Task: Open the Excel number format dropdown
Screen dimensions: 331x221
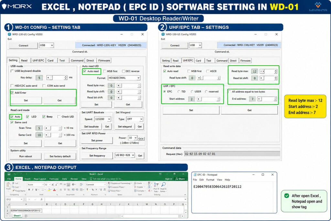Action: [x=105, y=184]
